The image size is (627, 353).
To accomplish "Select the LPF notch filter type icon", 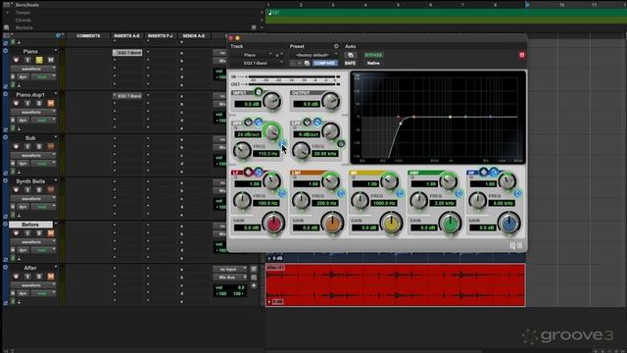I will [x=307, y=123].
